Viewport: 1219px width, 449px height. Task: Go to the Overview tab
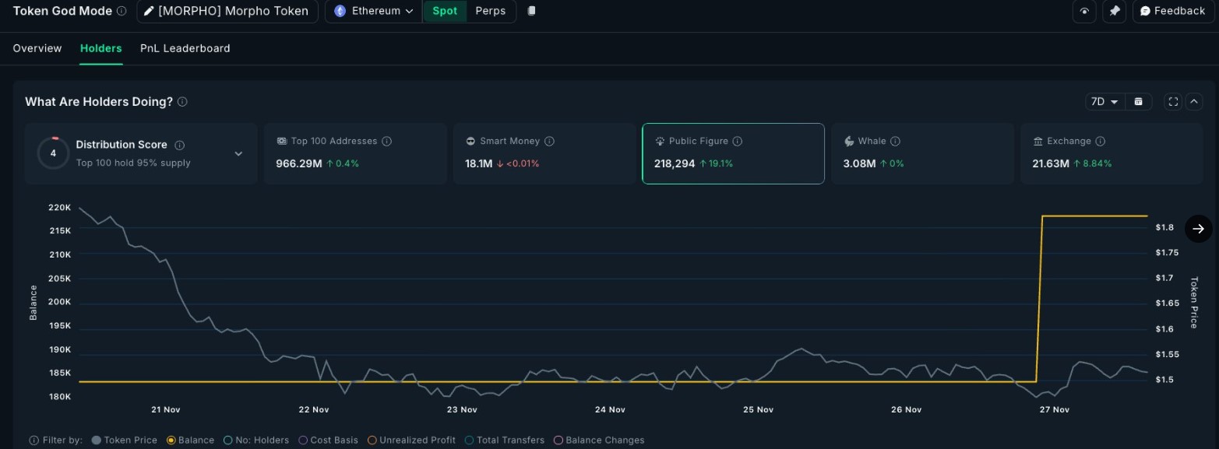point(37,48)
